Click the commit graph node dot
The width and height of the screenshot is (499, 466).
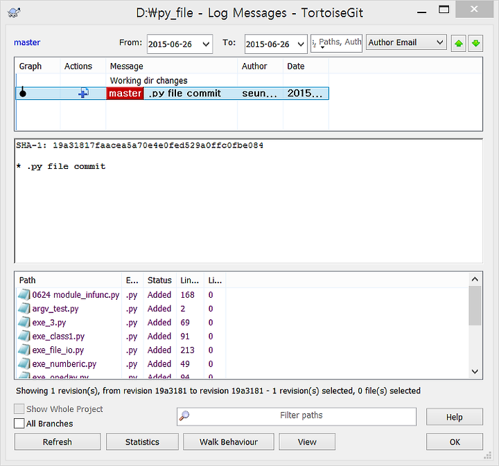coord(23,93)
